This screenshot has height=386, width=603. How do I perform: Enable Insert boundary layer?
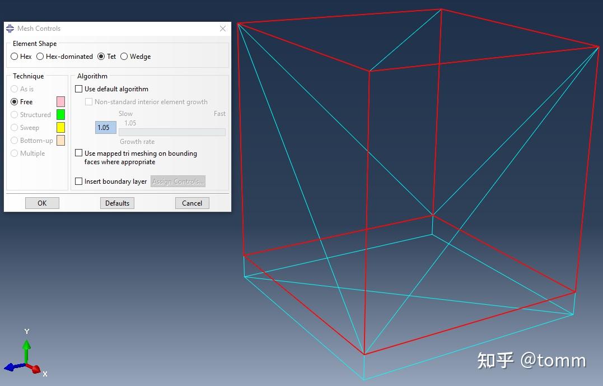pyautogui.click(x=78, y=181)
